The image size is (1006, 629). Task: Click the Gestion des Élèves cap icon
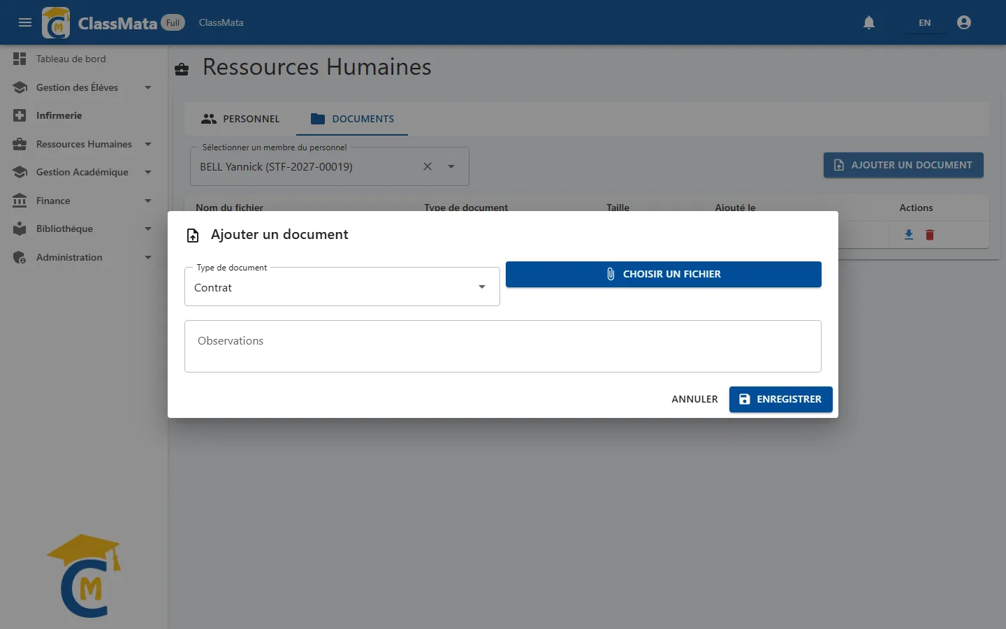(20, 87)
